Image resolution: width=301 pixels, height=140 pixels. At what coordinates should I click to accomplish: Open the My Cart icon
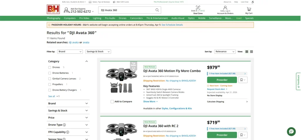(249, 9)
